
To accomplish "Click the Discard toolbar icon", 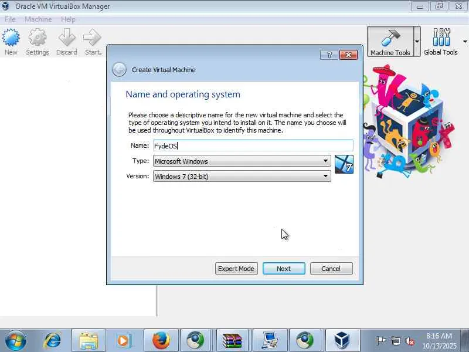I will 66,42.
